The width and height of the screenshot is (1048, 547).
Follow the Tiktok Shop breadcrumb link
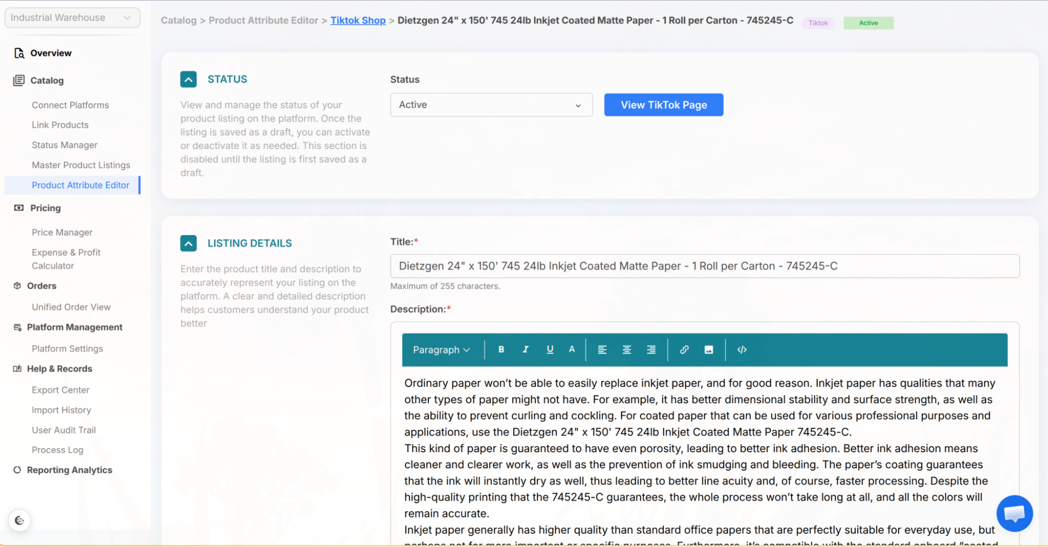[x=358, y=20]
